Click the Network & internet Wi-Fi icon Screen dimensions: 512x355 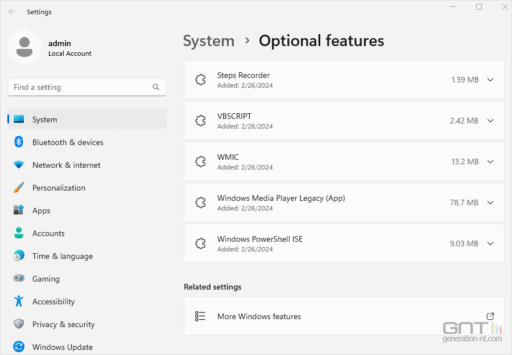[x=19, y=165]
